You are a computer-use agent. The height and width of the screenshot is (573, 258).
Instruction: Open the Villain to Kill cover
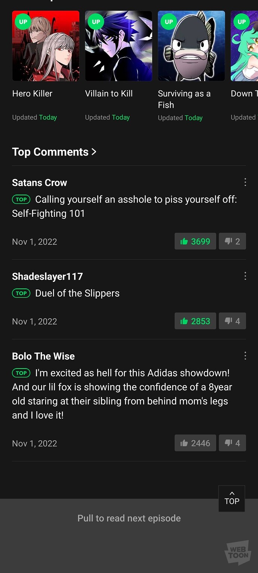pos(119,46)
